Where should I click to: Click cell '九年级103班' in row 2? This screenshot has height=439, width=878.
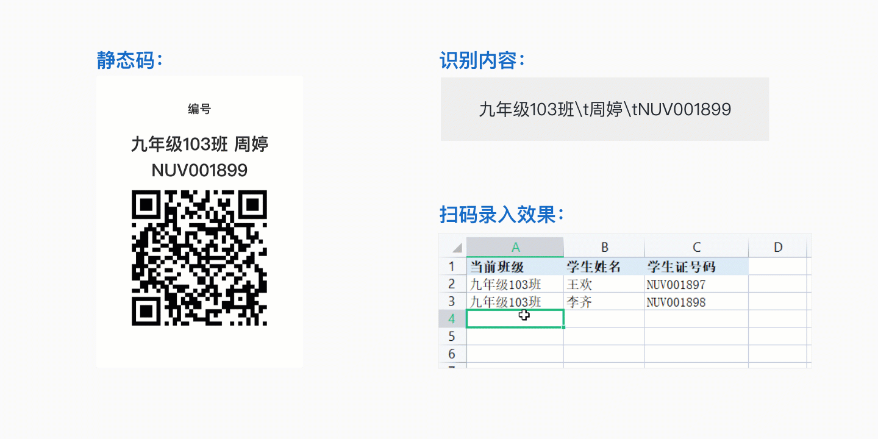[515, 284]
